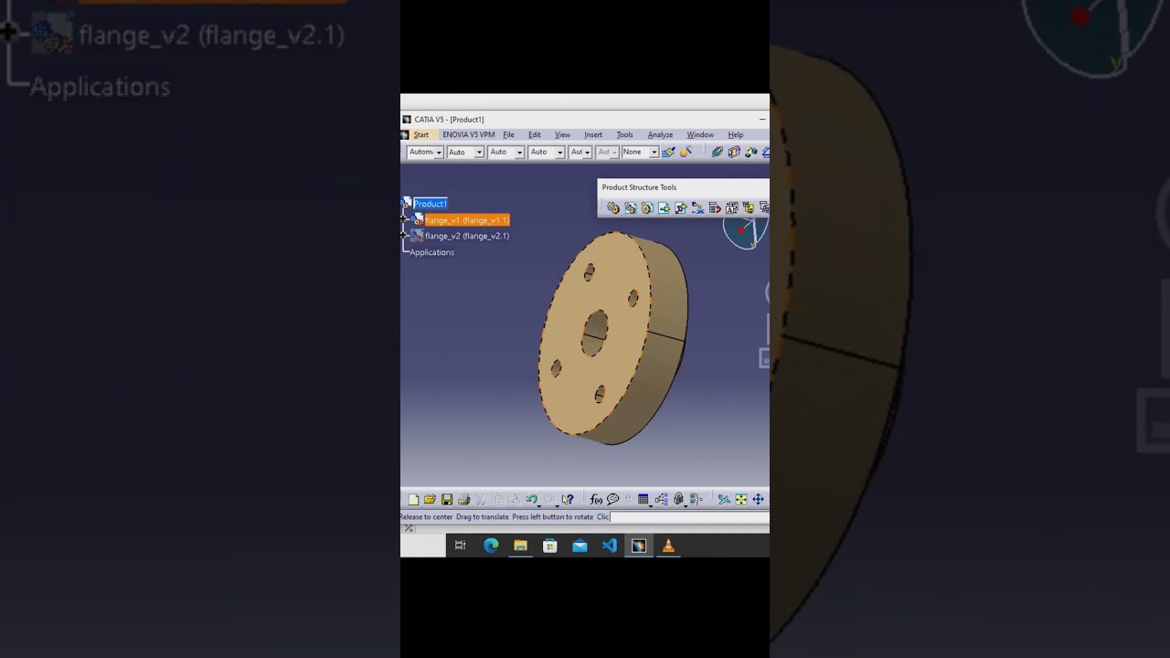Screen dimensions: 1170x658
Task: Click the Painter (format brush) icon
Action: tap(668, 152)
